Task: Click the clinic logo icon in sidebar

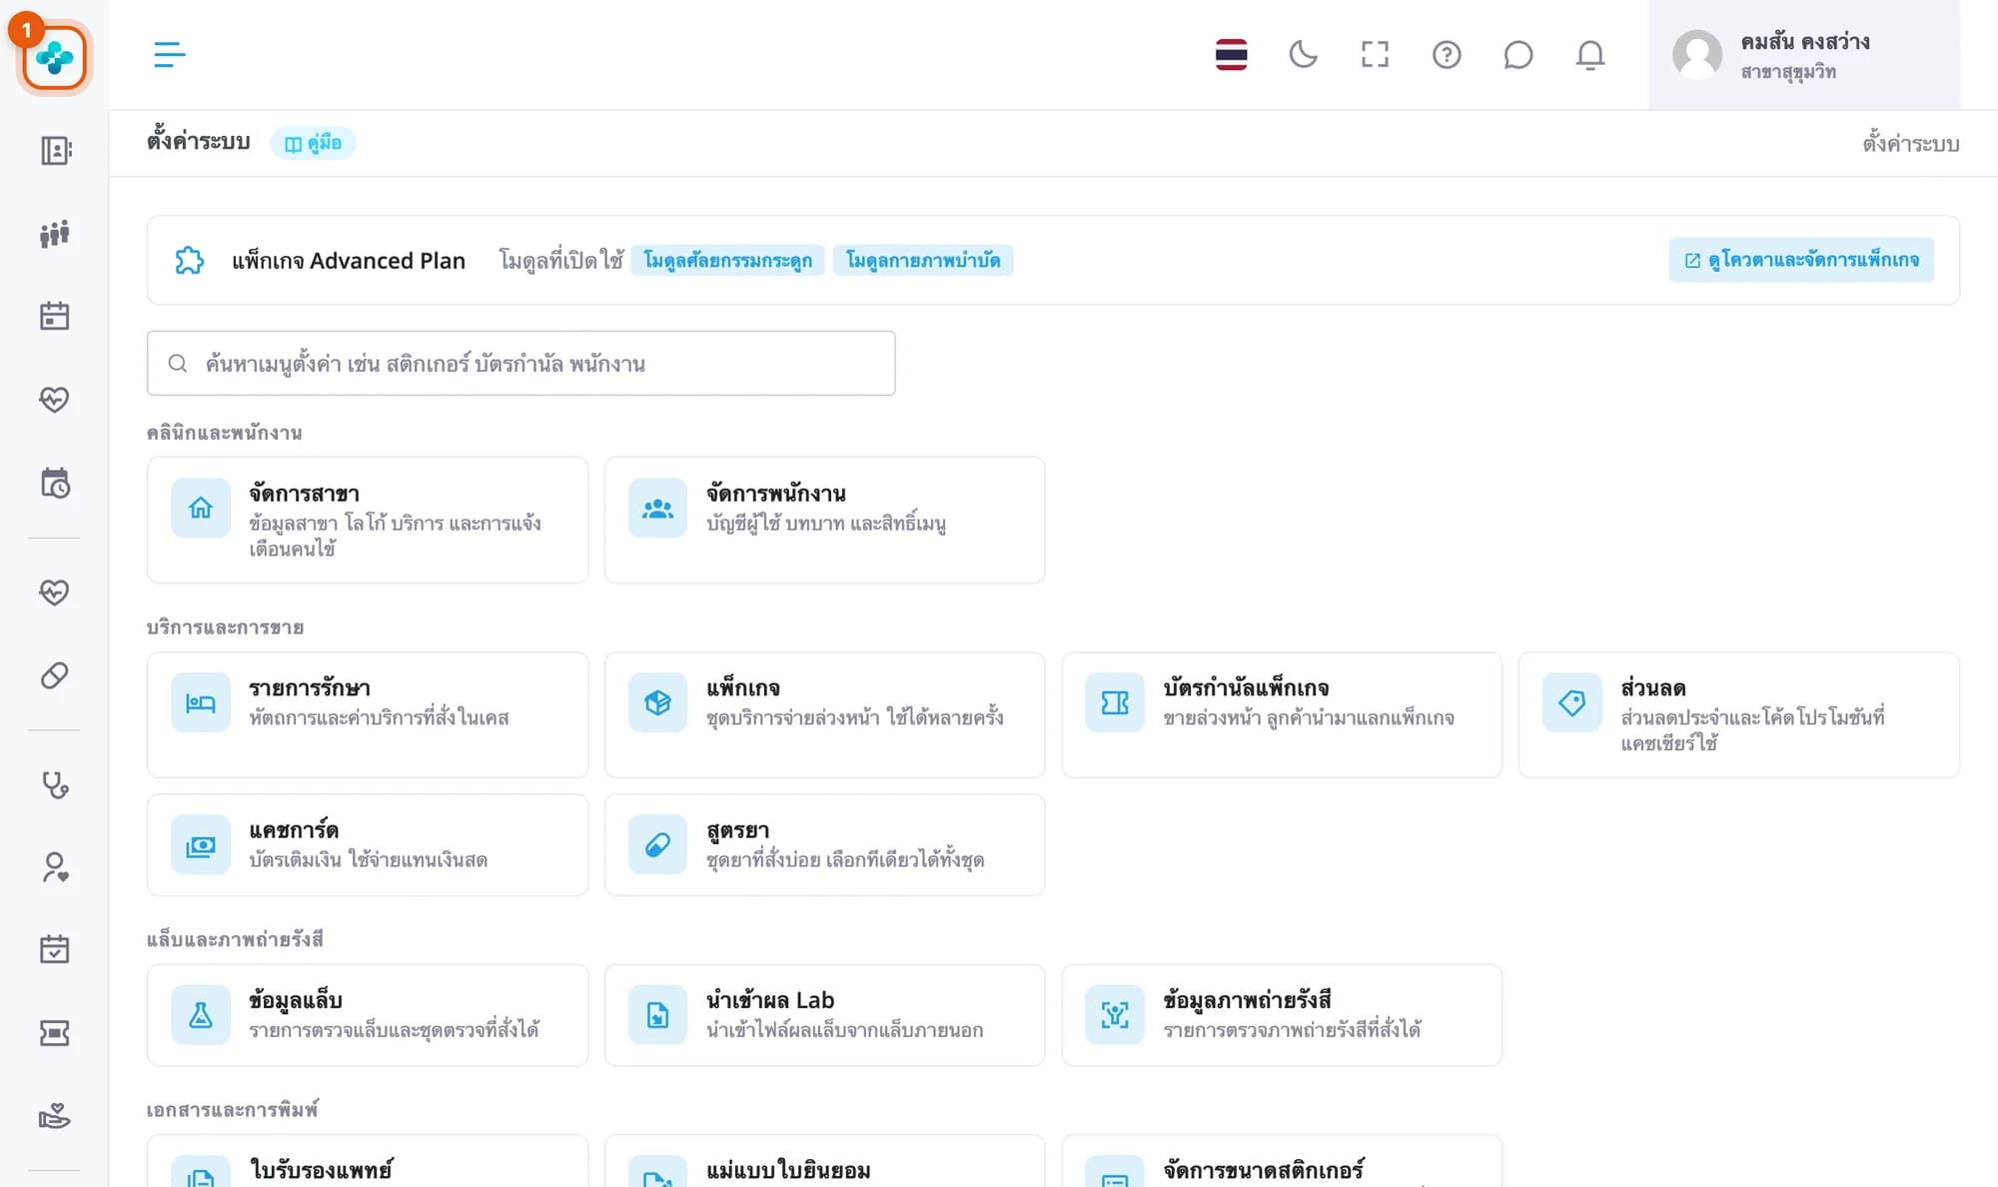Action: point(54,58)
